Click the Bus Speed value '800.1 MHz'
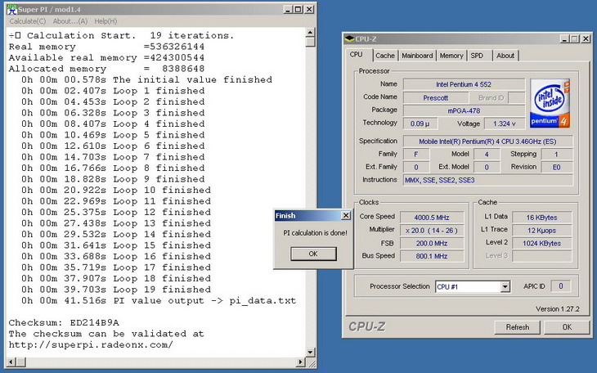The height and width of the screenshot is (373, 597). click(432, 256)
